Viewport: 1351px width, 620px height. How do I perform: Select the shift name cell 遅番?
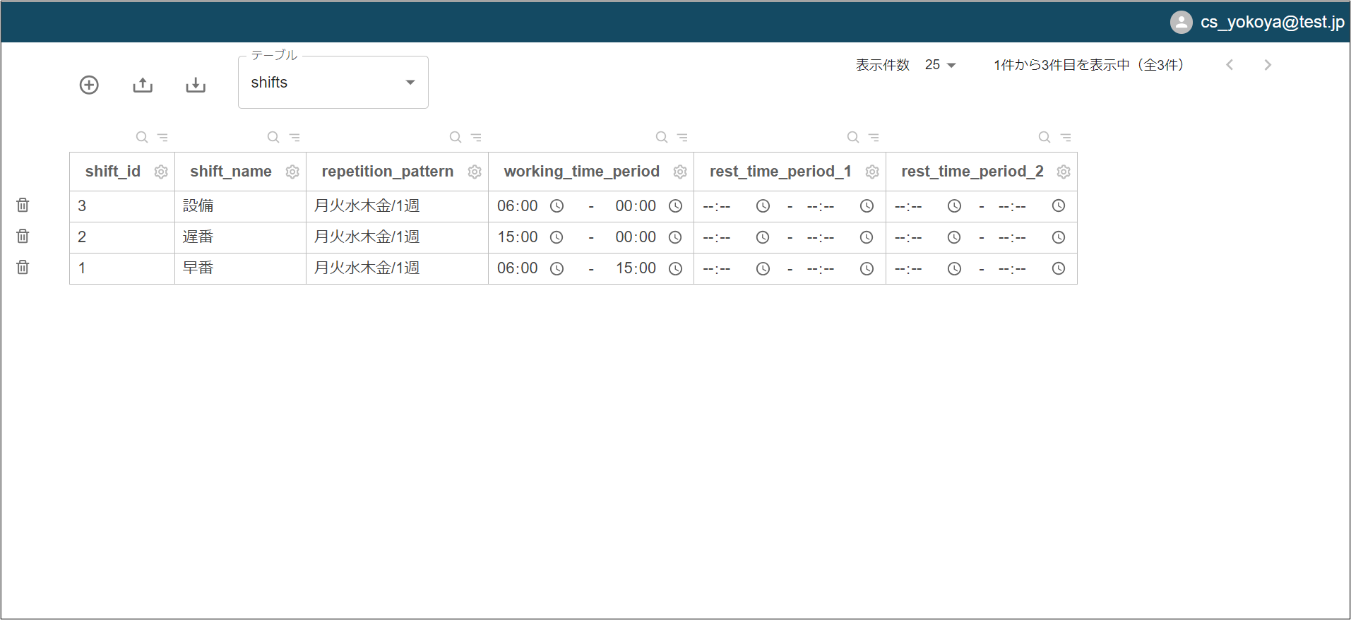click(x=240, y=237)
